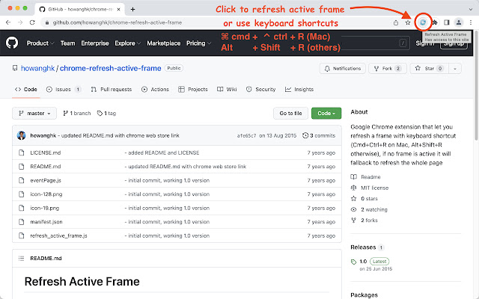Open the Chrome extensions puzzle icon

point(435,22)
